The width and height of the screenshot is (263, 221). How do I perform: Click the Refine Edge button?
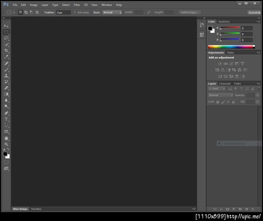tap(189, 12)
